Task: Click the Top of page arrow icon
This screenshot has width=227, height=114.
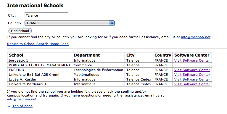Action: point(9,106)
